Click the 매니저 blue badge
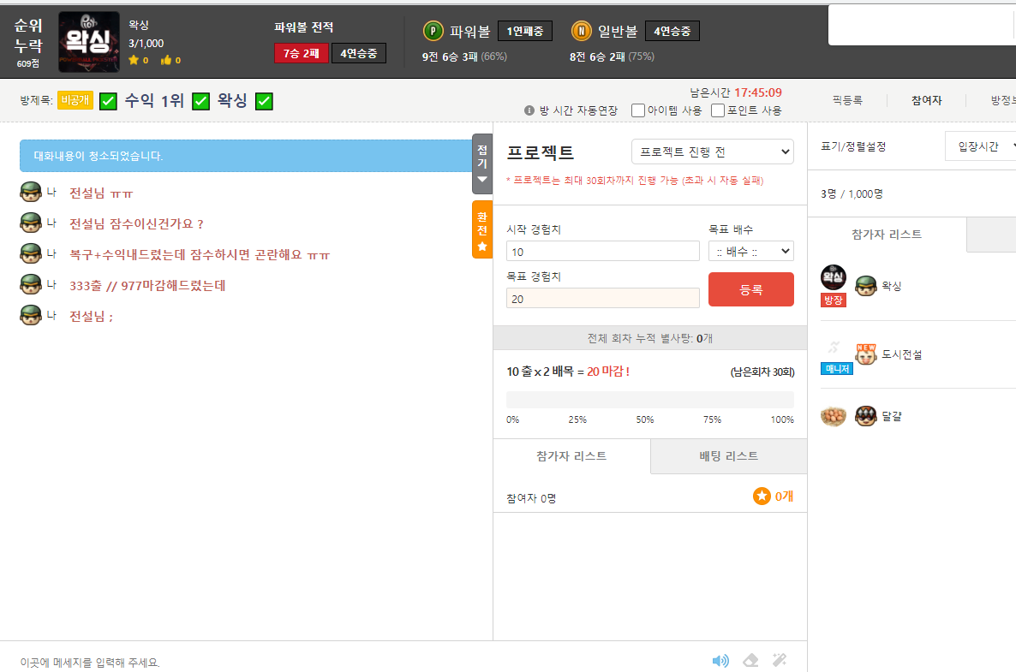Screen dimensions: 1016x672 click(836, 368)
